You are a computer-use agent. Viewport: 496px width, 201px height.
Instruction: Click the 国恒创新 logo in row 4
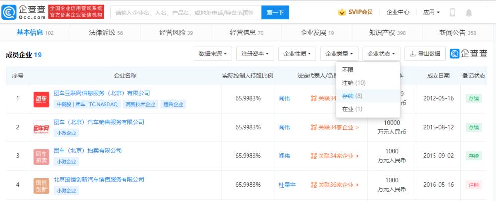click(42, 186)
